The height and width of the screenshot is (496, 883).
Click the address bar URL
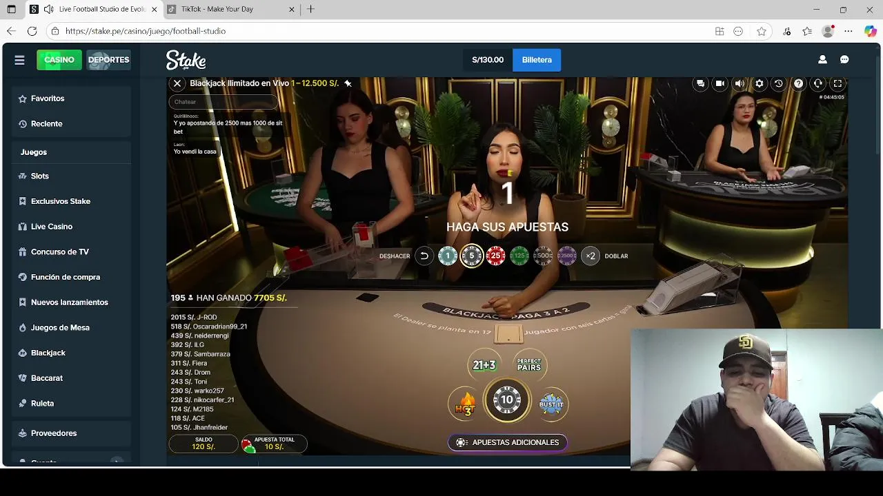146,31
